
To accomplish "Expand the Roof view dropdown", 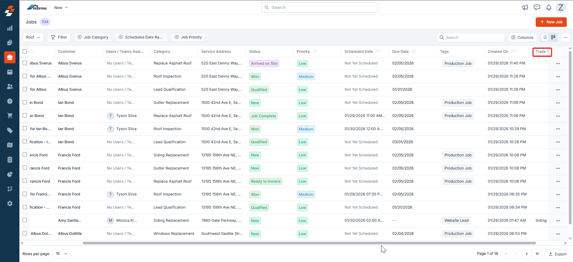I will [33, 37].
